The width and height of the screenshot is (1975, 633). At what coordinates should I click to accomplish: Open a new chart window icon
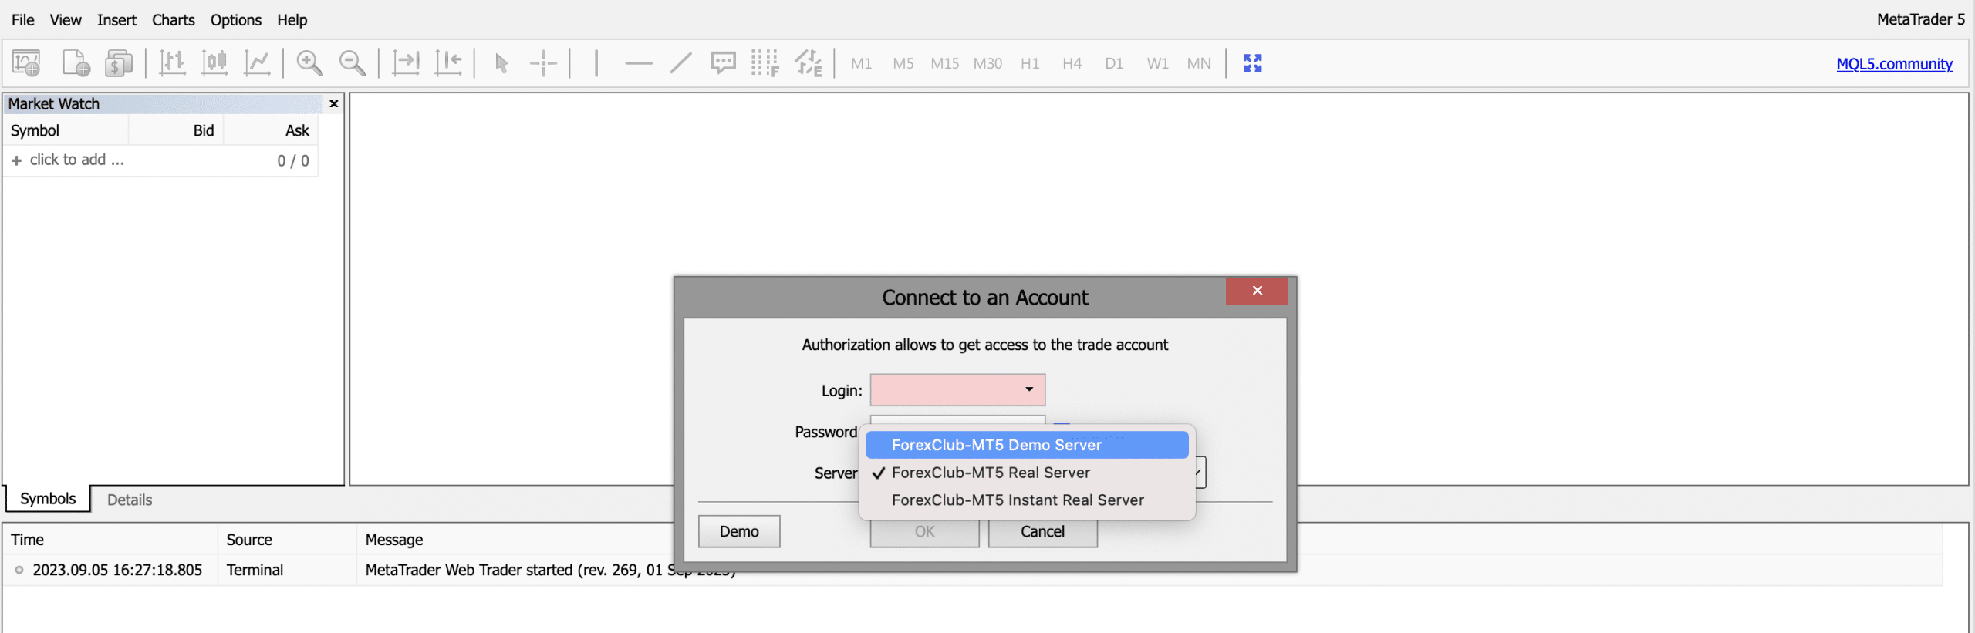click(27, 63)
